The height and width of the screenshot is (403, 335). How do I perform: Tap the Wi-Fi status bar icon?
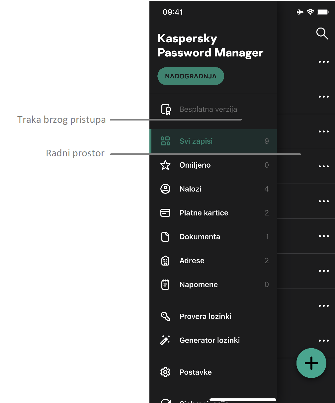pos(310,12)
